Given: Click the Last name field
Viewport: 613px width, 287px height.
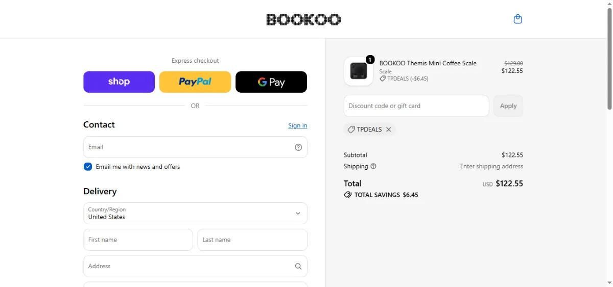Looking at the screenshot, I should pyautogui.click(x=252, y=240).
